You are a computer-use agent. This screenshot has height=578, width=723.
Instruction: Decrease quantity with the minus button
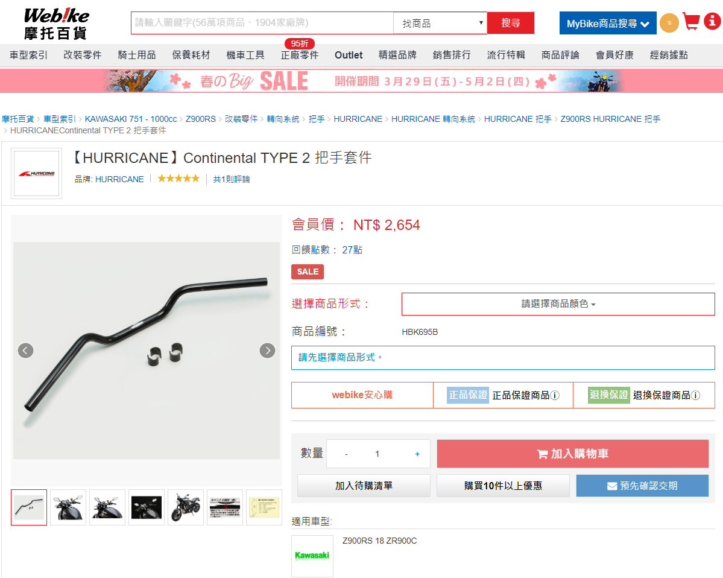point(346,454)
